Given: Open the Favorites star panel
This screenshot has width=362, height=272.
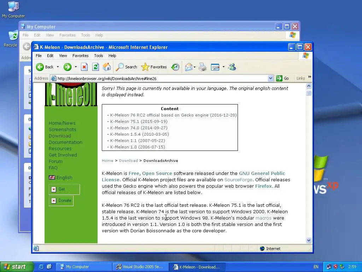Looking at the screenshot, I should tap(154, 67).
